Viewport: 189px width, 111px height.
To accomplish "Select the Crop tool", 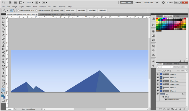I will [3, 32].
